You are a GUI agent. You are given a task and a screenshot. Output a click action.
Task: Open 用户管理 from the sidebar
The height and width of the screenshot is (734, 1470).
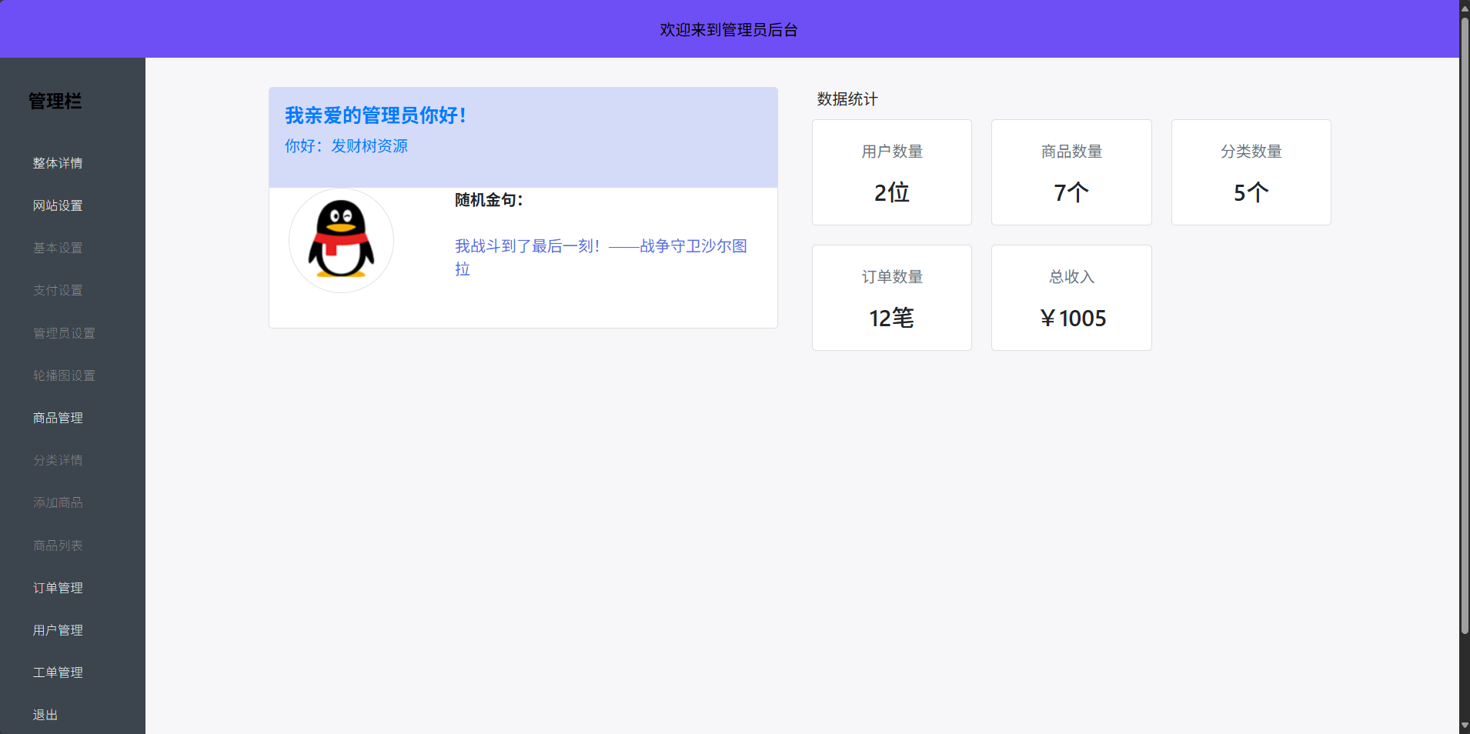click(x=58, y=630)
